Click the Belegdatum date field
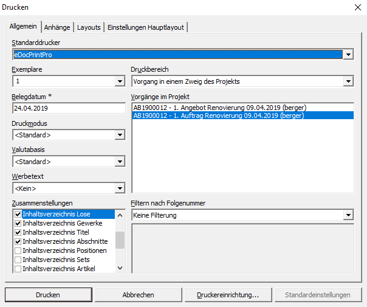 (x=68, y=108)
